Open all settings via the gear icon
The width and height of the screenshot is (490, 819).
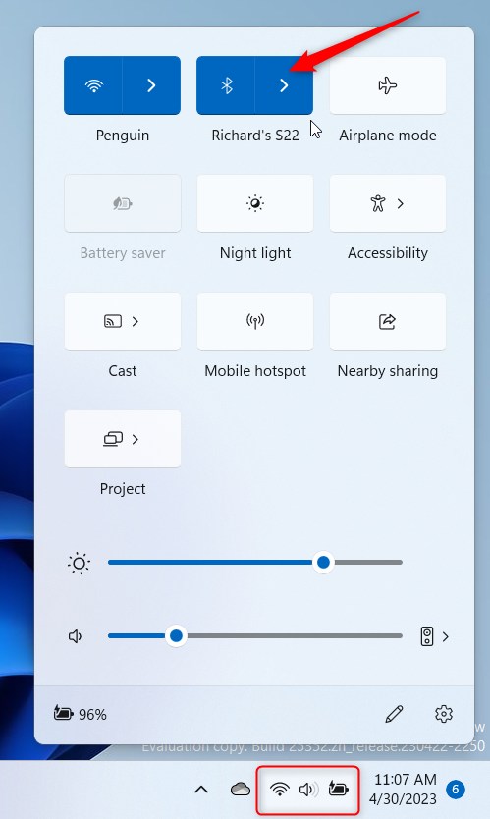click(x=444, y=714)
